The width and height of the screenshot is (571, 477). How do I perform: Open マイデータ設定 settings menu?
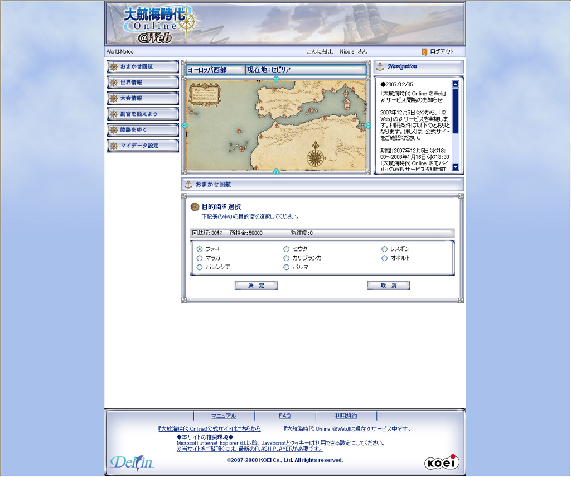click(143, 146)
